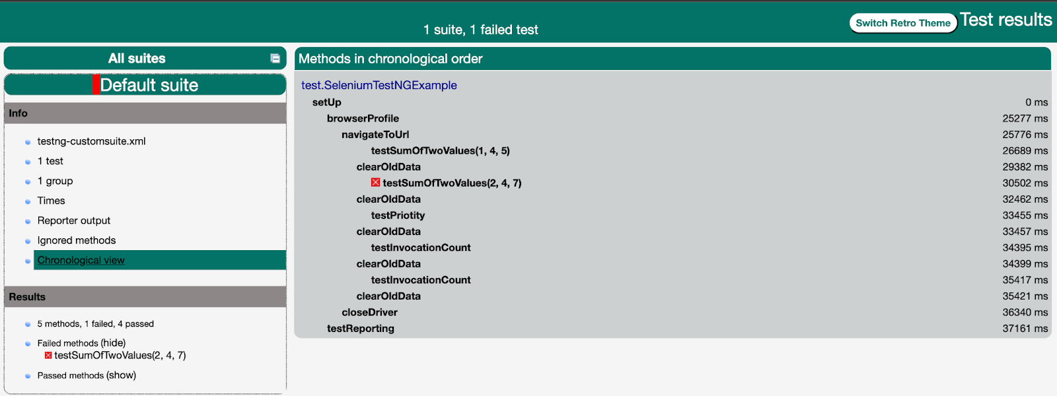1057x396 pixels.
Task: Hide the Failed methods list
Action: coord(113,343)
